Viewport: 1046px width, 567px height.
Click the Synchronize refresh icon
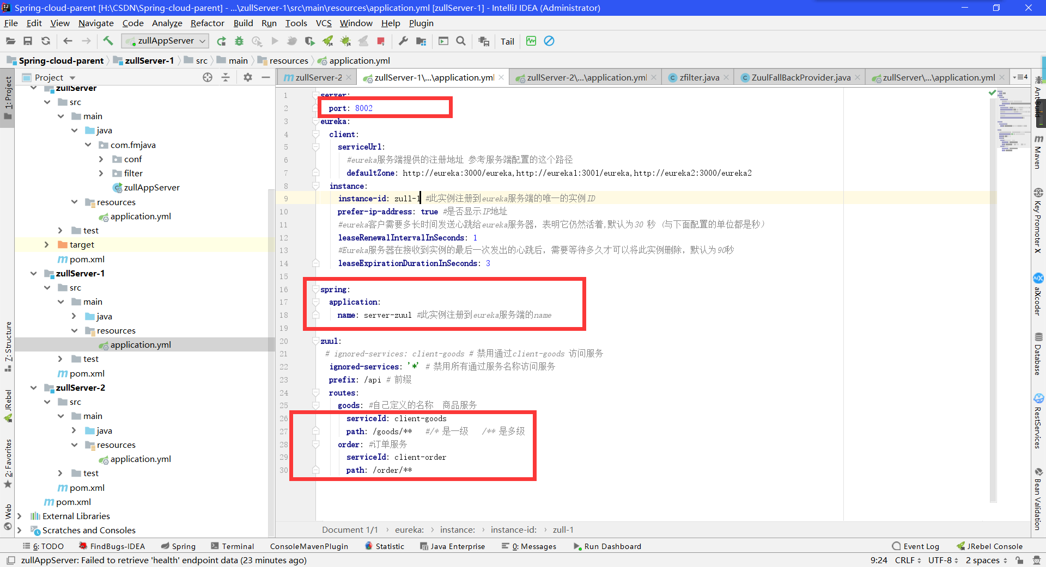(46, 41)
